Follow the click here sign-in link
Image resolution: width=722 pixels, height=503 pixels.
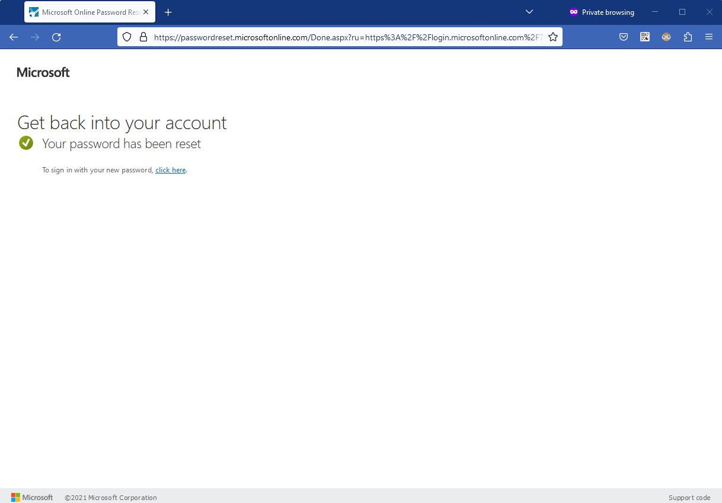(x=170, y=169)
